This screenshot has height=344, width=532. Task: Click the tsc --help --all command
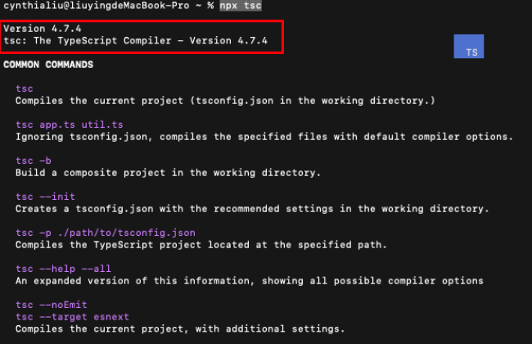tap(63, 269)
